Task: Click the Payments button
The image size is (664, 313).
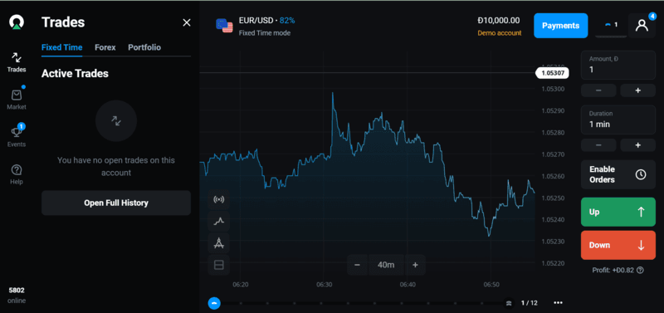Action: click(561, 26)
